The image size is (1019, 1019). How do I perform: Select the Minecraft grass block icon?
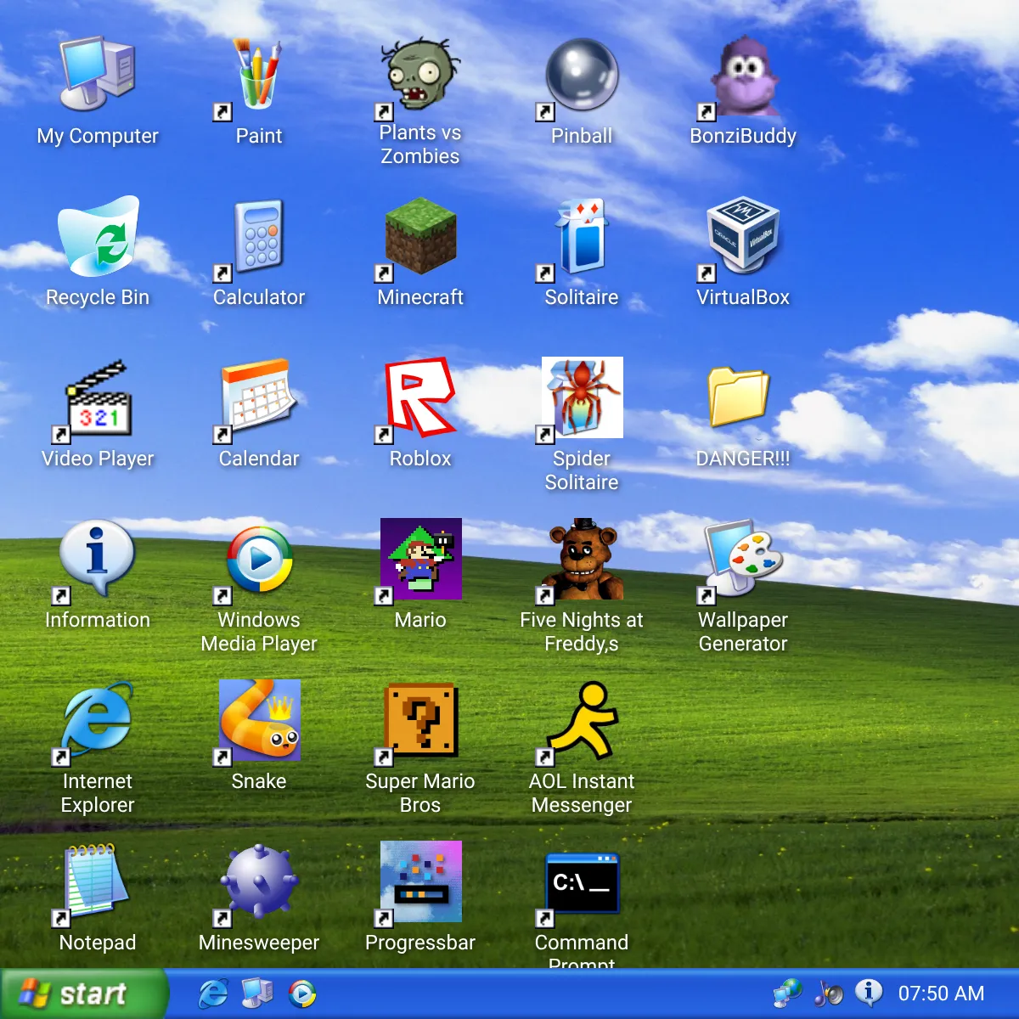click(x=420, y=237)
